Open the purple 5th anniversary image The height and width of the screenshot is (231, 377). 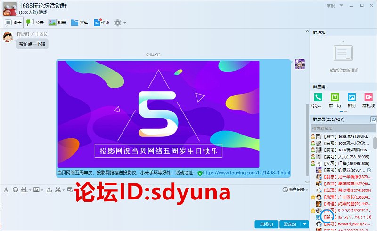click(x=158, y=114)
